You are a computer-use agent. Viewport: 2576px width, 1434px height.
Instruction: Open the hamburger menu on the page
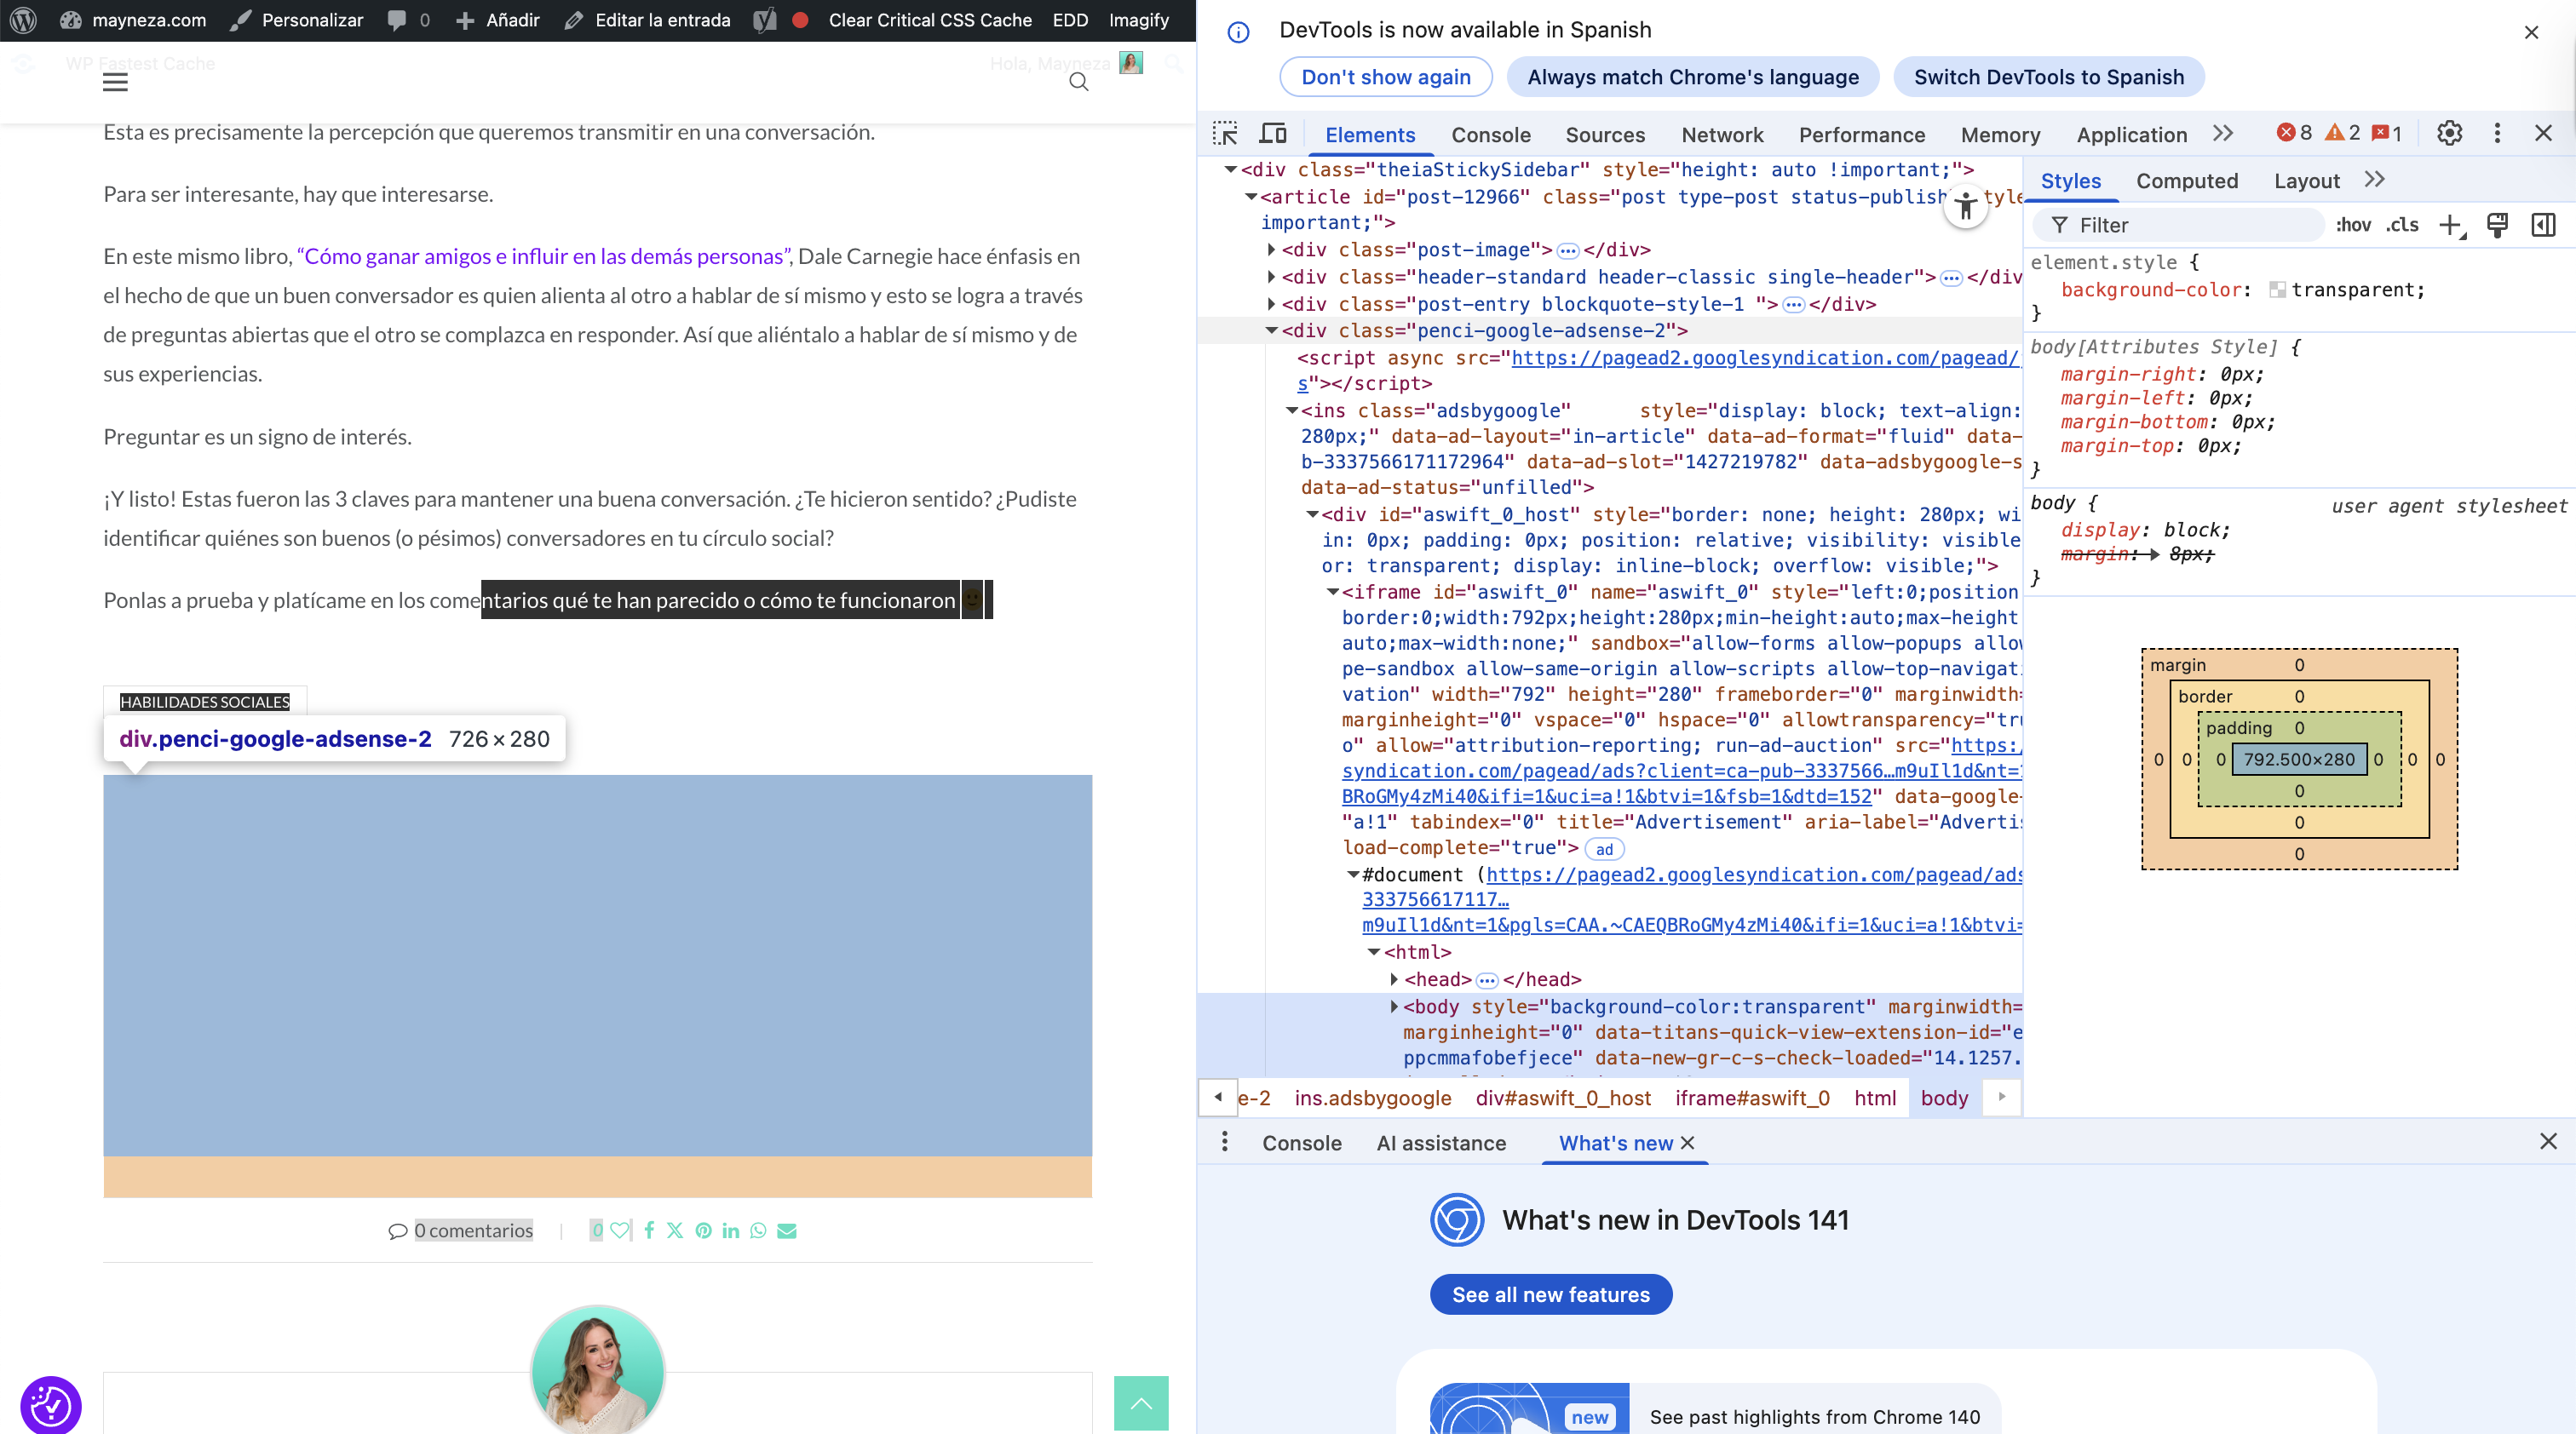pos(115,82)
